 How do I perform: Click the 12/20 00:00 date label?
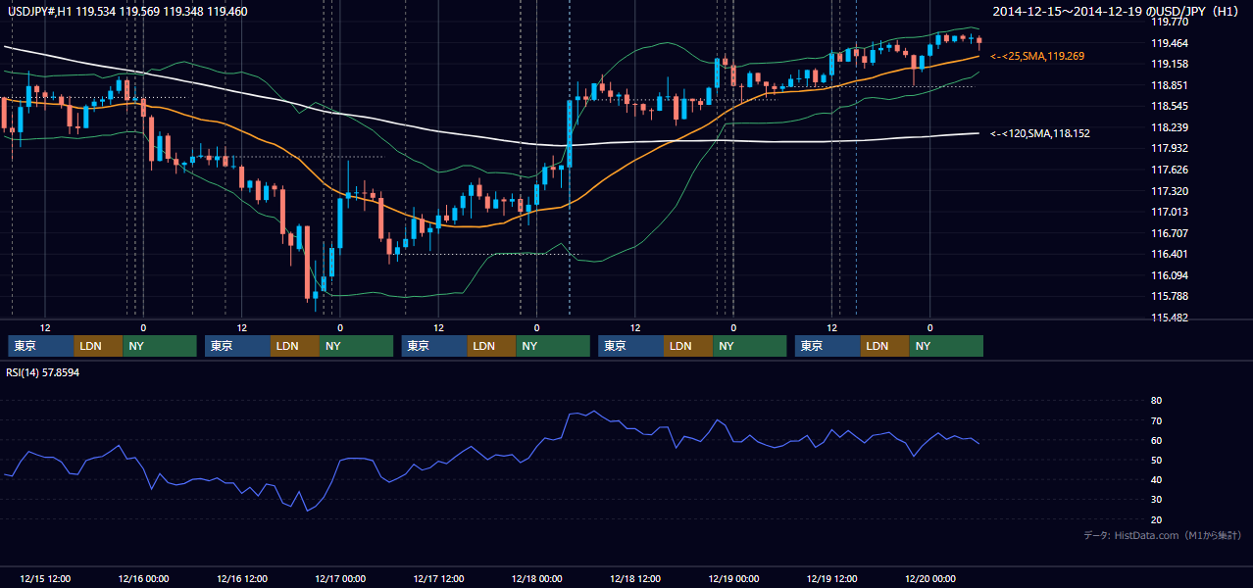point(930,578)
